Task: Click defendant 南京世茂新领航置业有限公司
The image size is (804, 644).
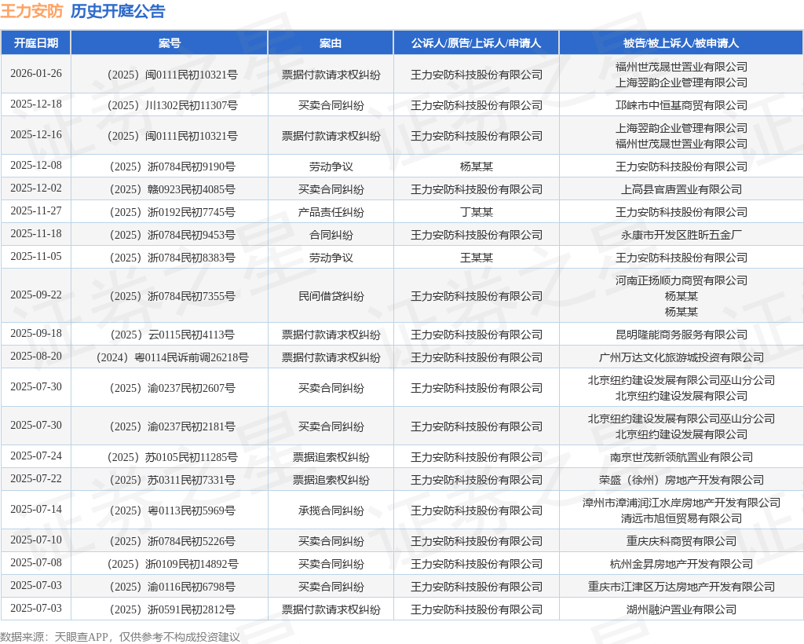Action: click(x=682, y=457)
